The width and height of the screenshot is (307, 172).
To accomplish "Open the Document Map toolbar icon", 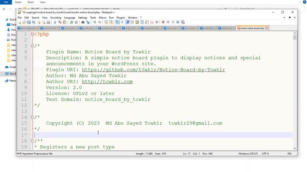I will (137, 22).
